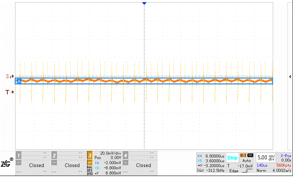
Task: Click the blue trigger position marker at top
Action: coord(144,3)
